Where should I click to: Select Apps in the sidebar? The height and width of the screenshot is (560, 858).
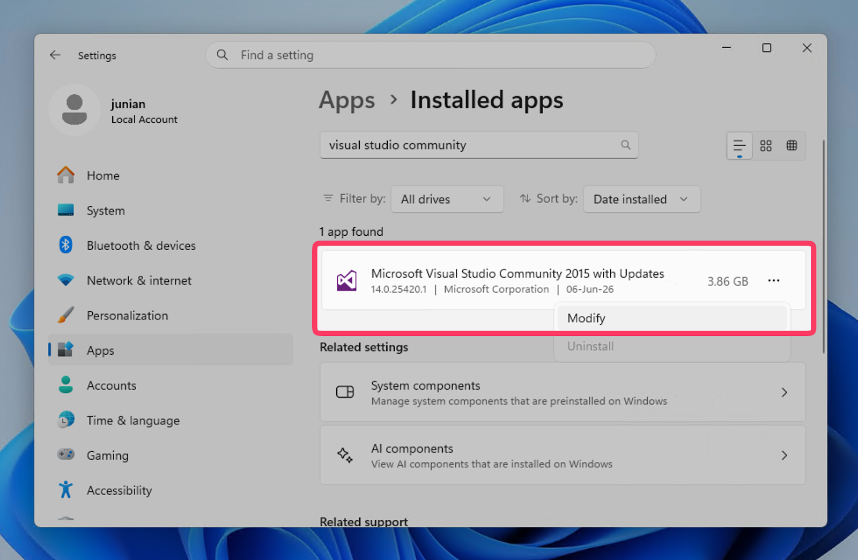tap(171, 350)
